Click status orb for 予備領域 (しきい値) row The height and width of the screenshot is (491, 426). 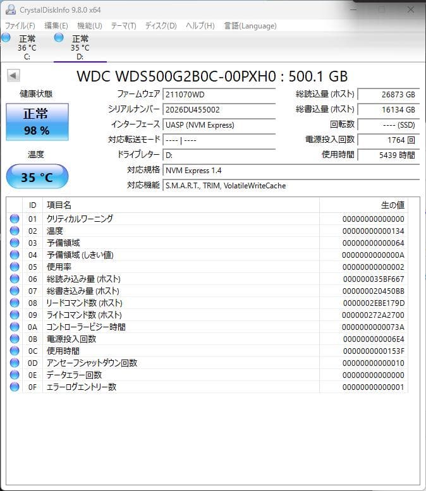15,255
